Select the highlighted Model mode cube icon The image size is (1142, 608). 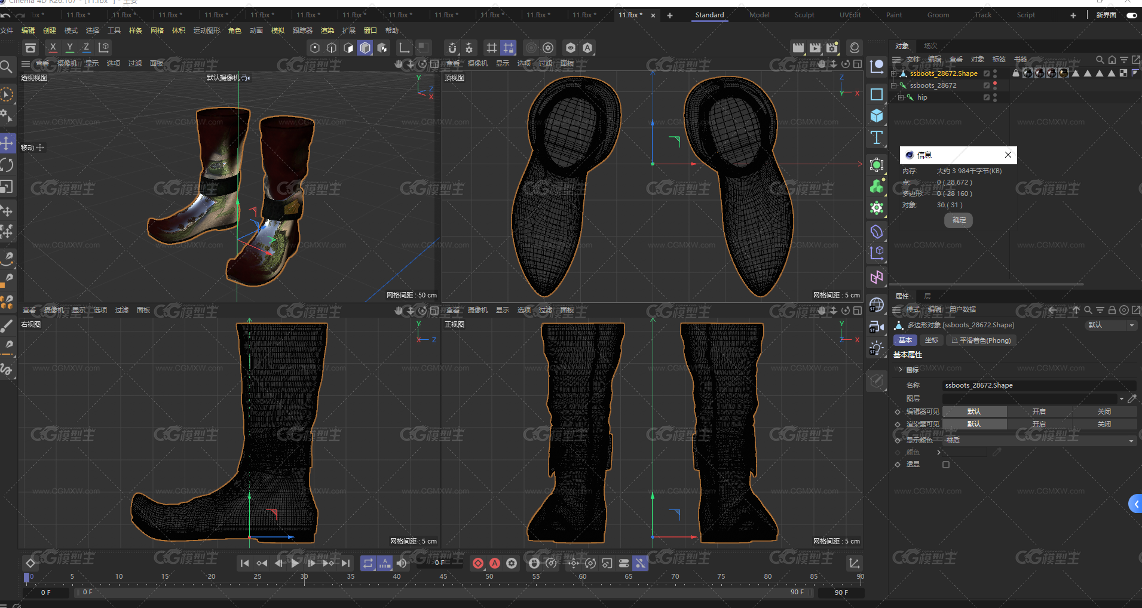pyautogui.click(x=365, y=48)
